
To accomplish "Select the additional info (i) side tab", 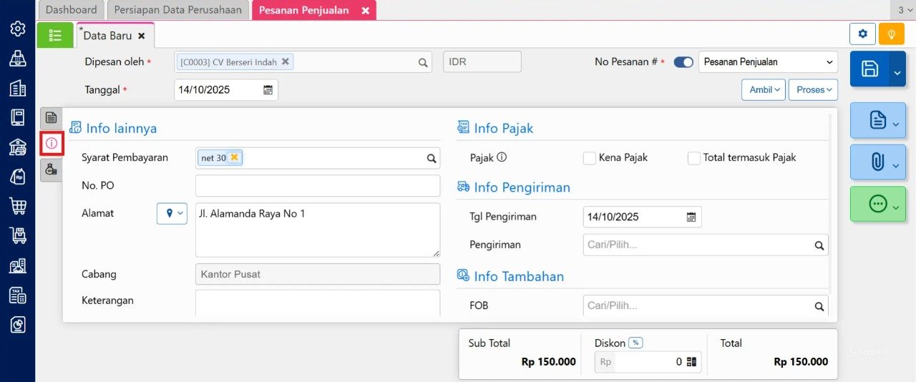I will pyautogui.click(x=52, y=144).
